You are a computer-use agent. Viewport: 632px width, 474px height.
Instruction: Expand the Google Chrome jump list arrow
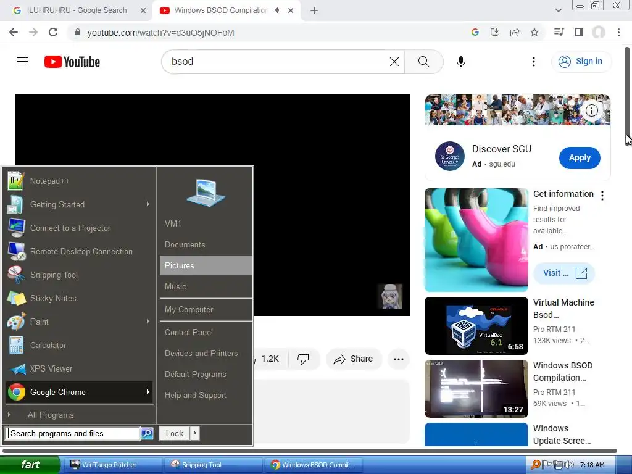148,391
